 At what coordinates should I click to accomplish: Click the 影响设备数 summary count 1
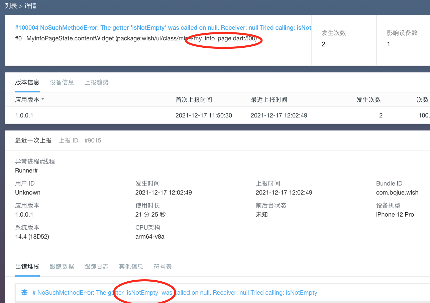(x=389, y=44)
